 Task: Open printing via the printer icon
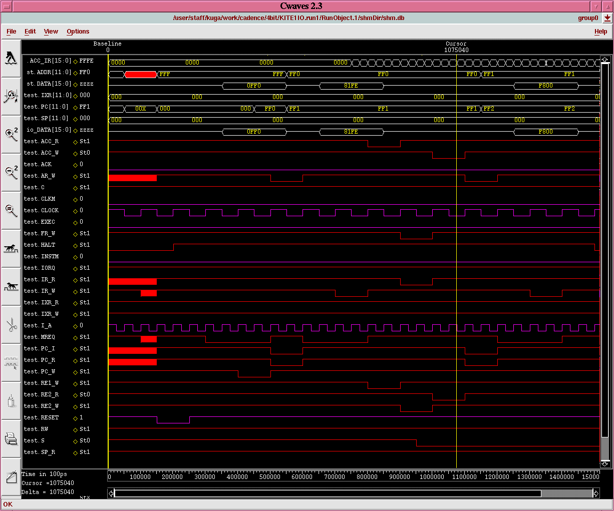[11, 437]
